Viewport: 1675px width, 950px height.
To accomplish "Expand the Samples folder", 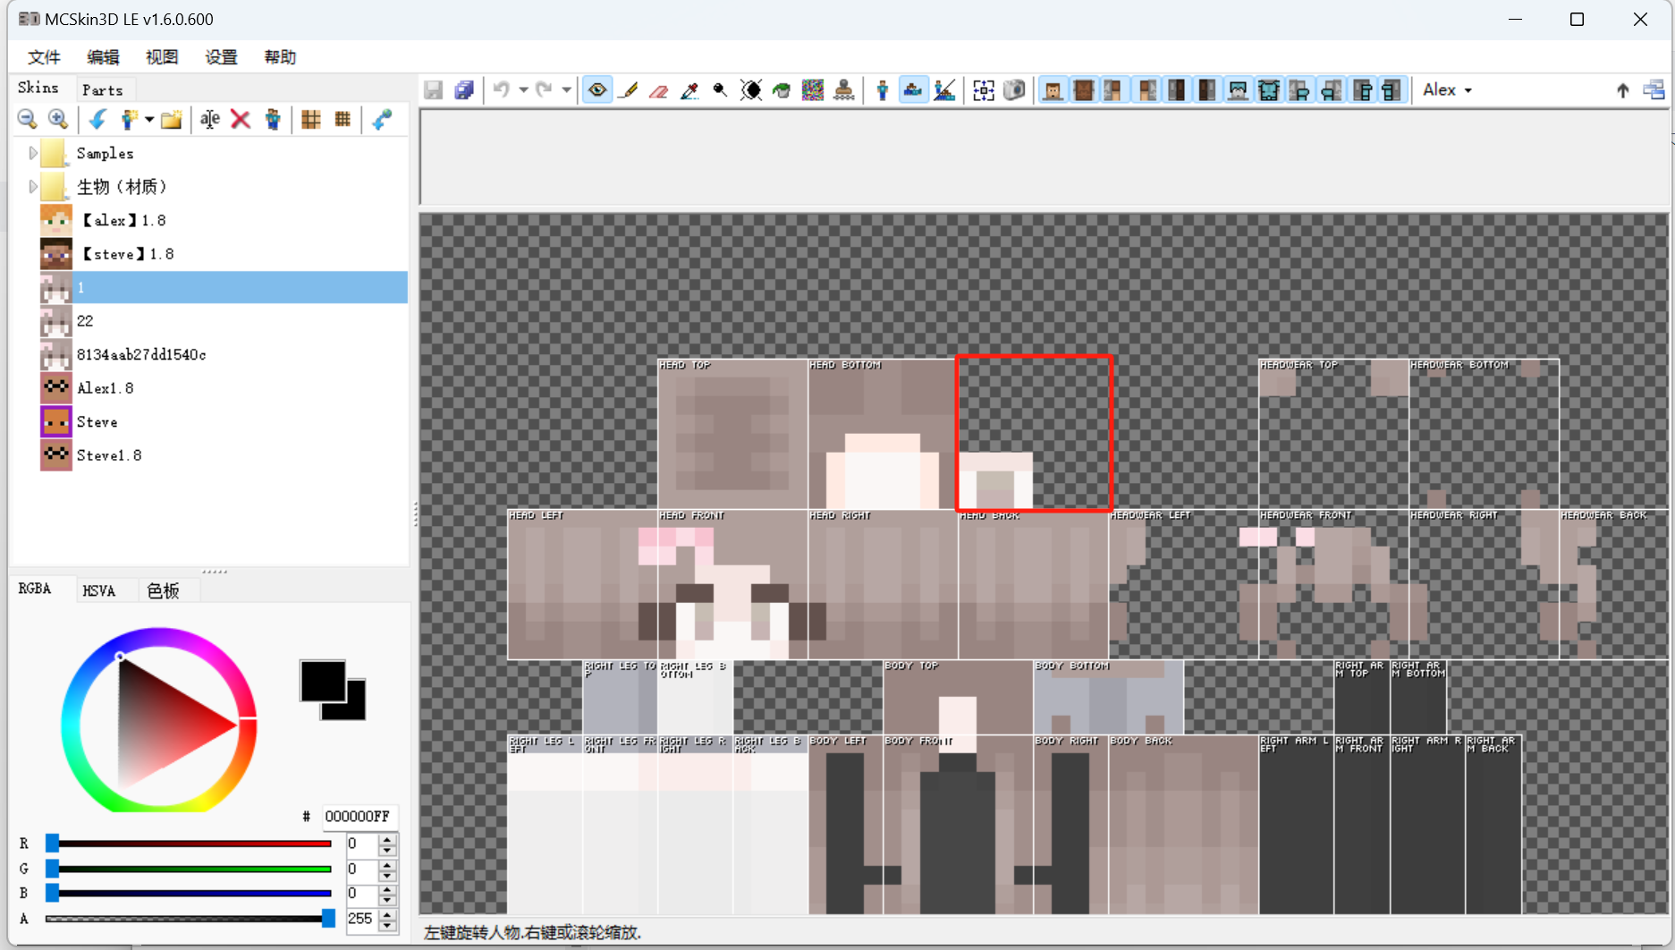I will 33,153.
